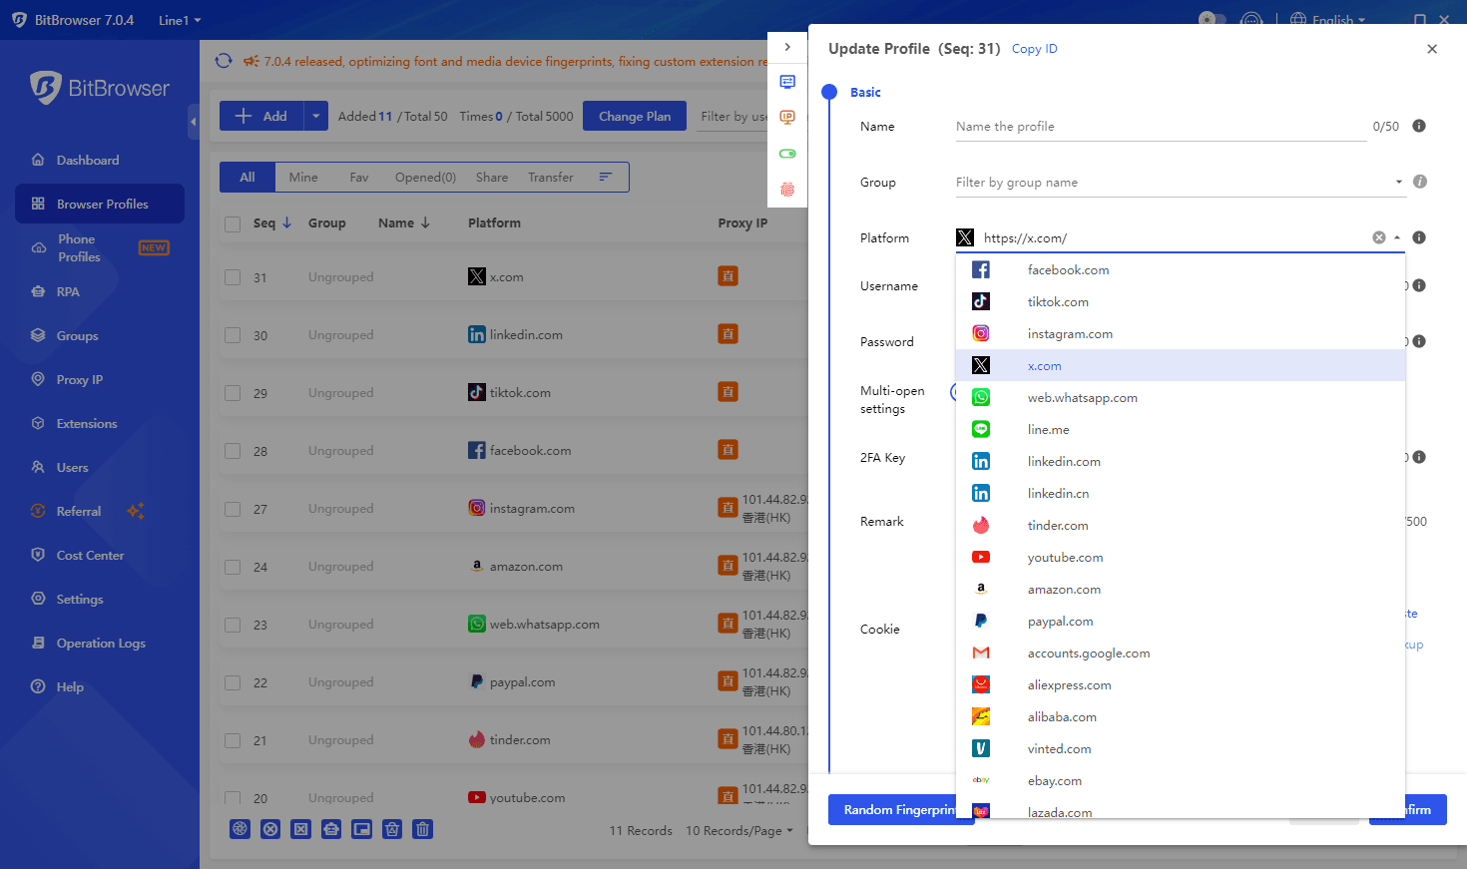Enable the green toggle in the side icon strip
Image resolution: width=1467 pixels, height=869 pixels.
[787, 153]
